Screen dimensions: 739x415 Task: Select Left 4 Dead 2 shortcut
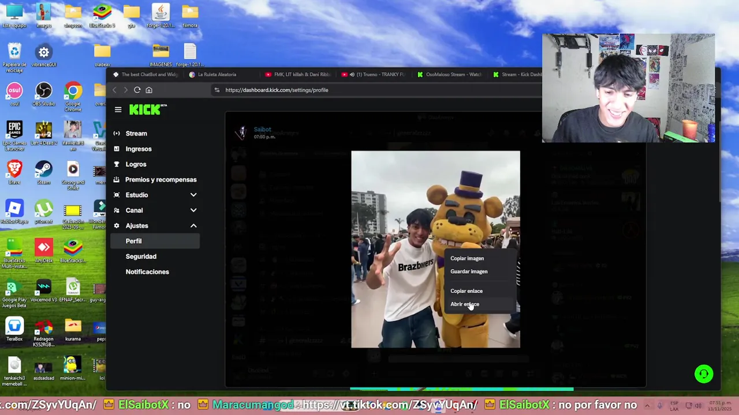[44, 134]
